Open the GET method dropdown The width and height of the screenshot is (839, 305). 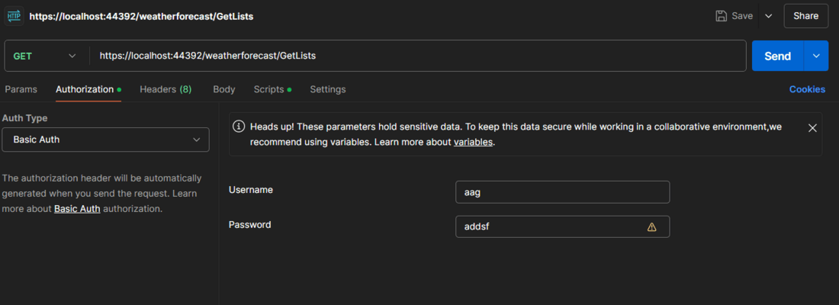point(46,56)
